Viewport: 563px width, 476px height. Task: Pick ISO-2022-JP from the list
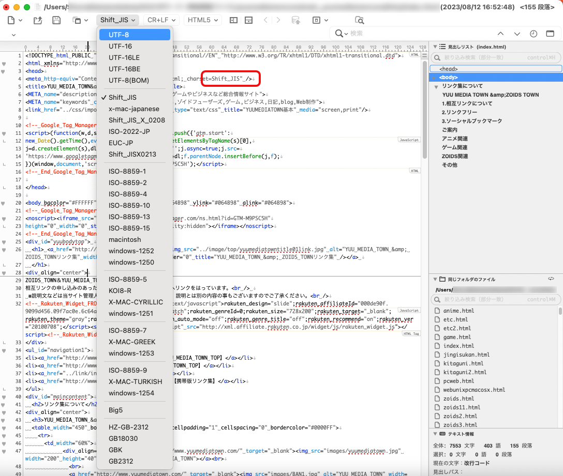(x=135, y=131)
